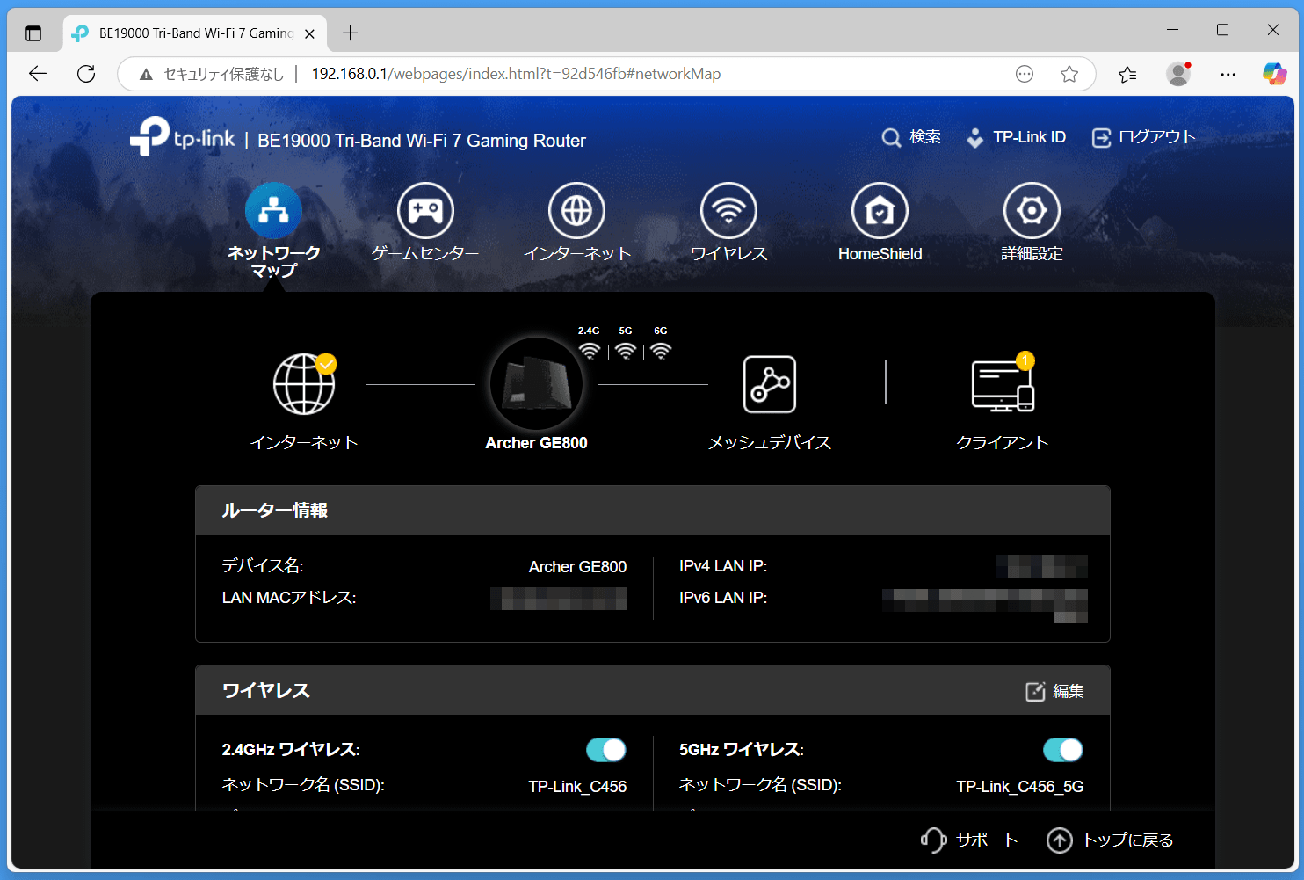This screenshot has width=1304, height=880.
Task: Click the browser back arrow
Action: pos(38,74)
